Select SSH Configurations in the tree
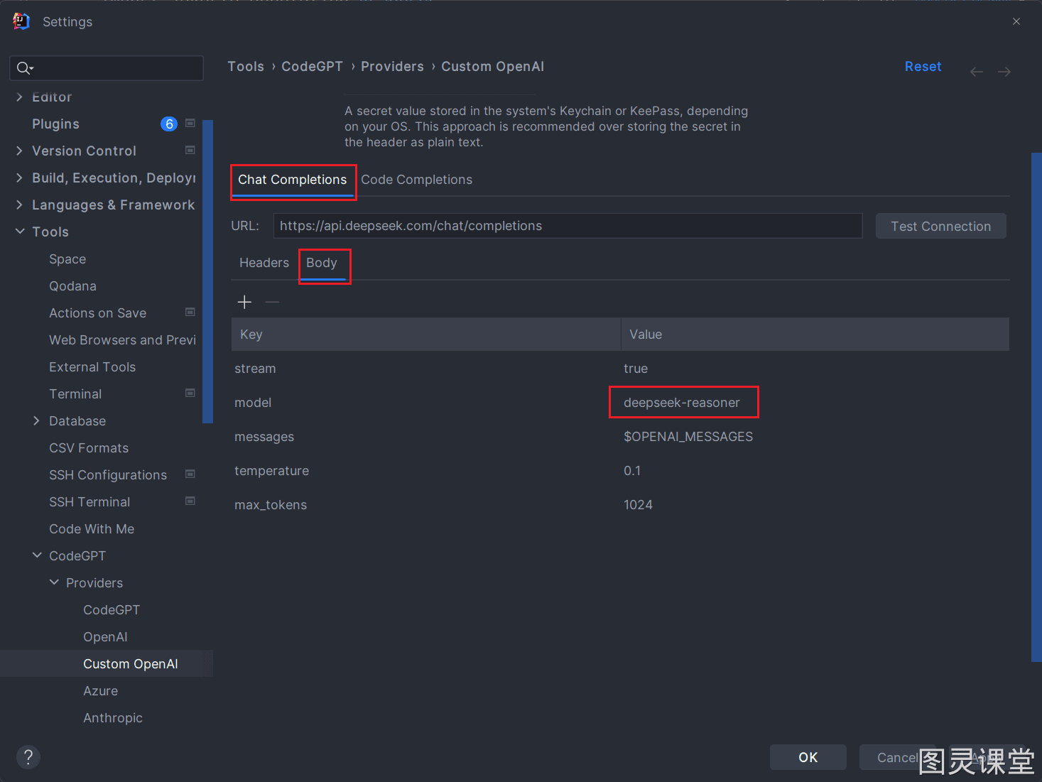The height and width of the screenshot is (782, 1042). 108,475
